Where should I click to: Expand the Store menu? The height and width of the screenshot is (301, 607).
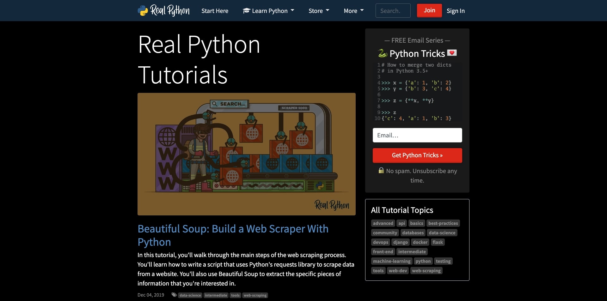click(318, 10)
